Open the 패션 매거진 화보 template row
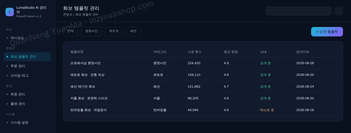Image resolution: width=351 pixels, height=133 pixels. (x=203, y=87)
